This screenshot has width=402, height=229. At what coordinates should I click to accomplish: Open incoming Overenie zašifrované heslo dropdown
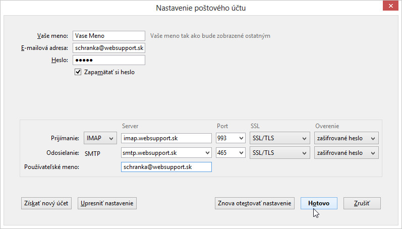point(347,138)
